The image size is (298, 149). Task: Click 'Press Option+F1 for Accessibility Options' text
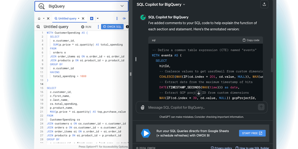point(104,147)
